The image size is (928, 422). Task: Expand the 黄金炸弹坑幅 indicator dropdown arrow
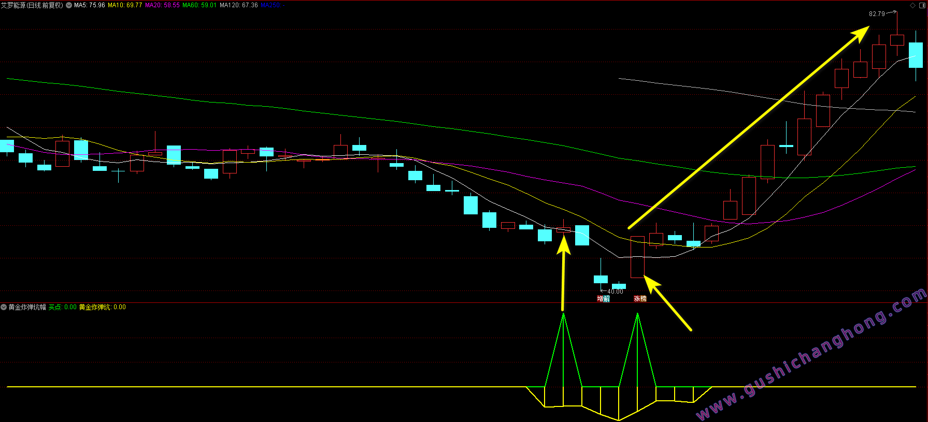click(4, 307)
